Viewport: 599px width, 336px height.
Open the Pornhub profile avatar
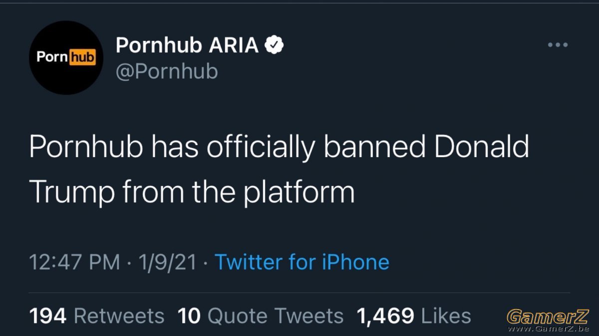pos(66,58)
